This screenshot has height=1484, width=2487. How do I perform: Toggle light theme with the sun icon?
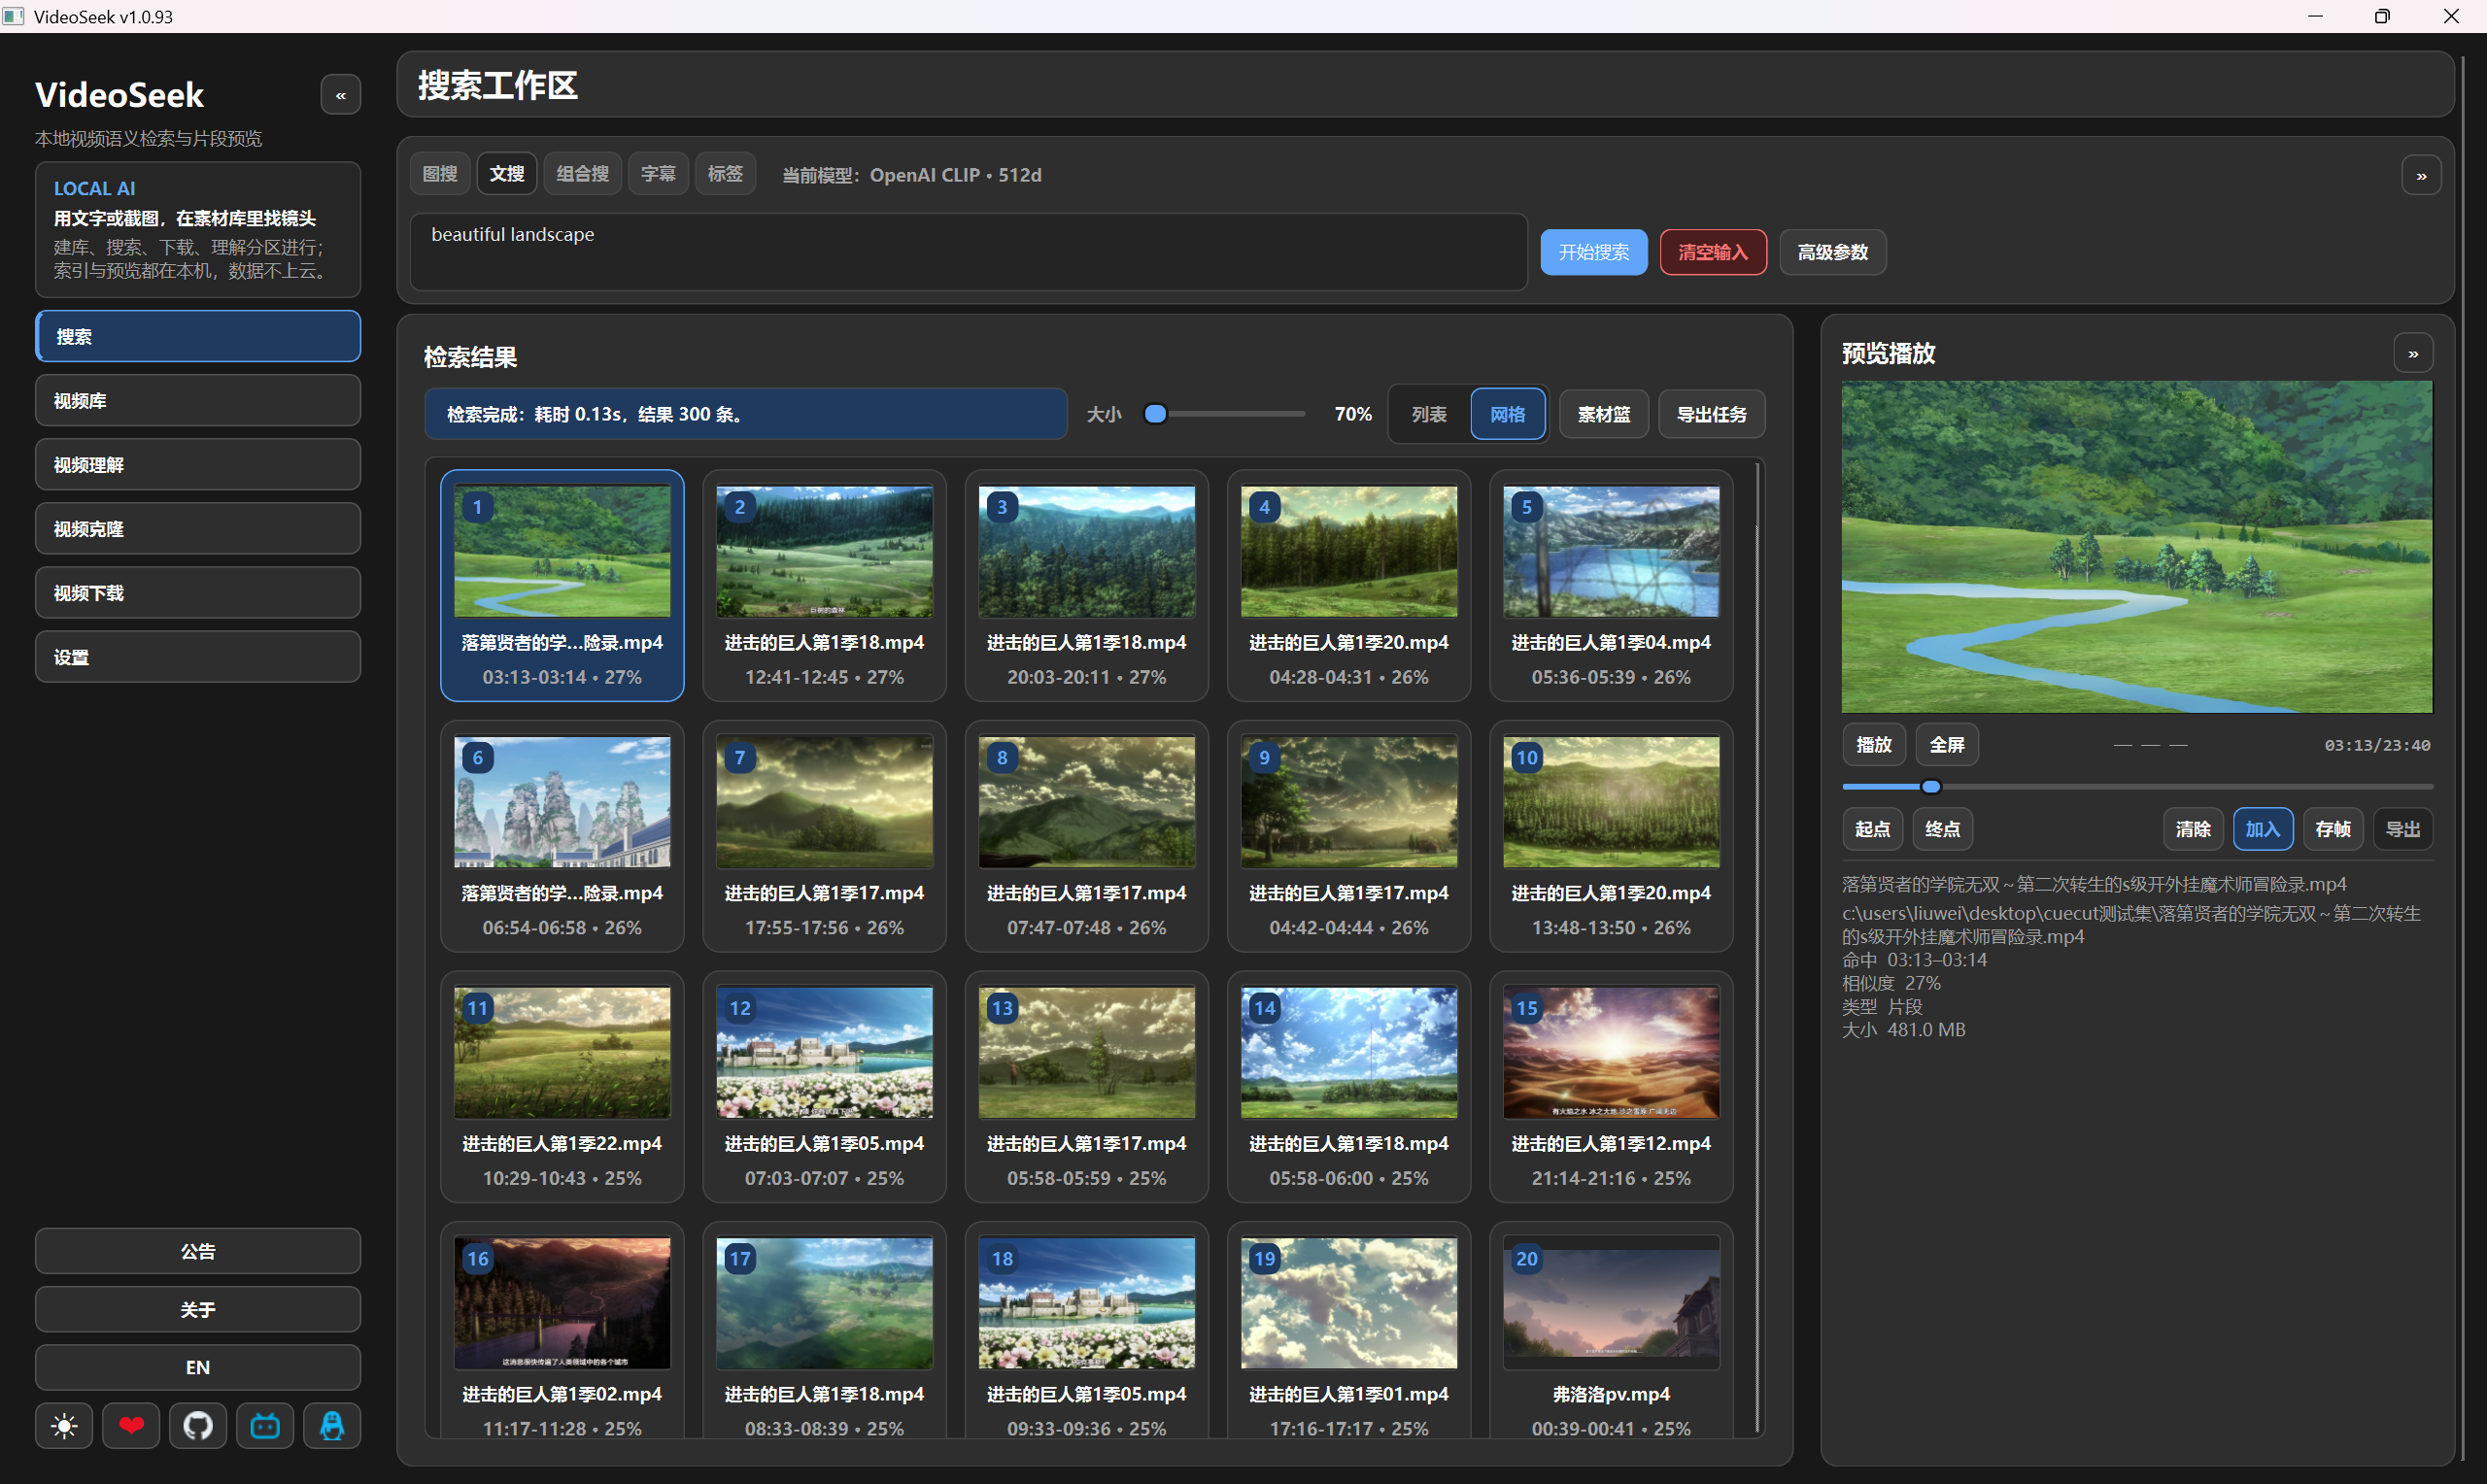(x=64, y=1425)
